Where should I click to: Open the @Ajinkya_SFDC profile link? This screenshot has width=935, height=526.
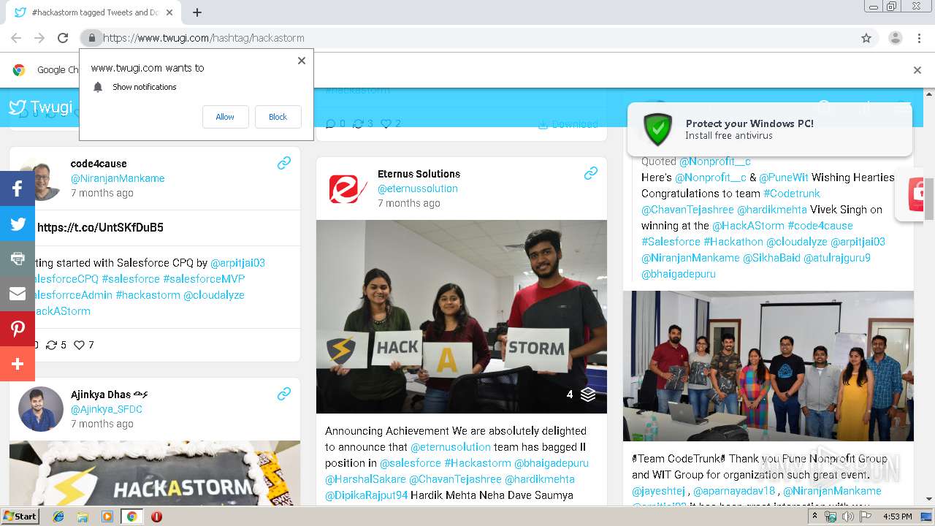click(107, 409)
